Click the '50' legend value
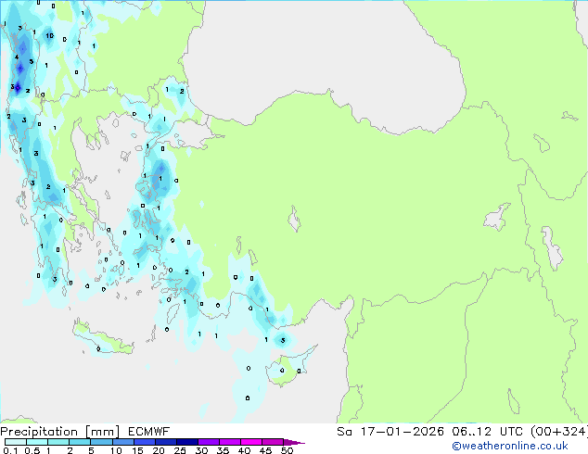Screen dimensions: 588x454 (287, 450)
